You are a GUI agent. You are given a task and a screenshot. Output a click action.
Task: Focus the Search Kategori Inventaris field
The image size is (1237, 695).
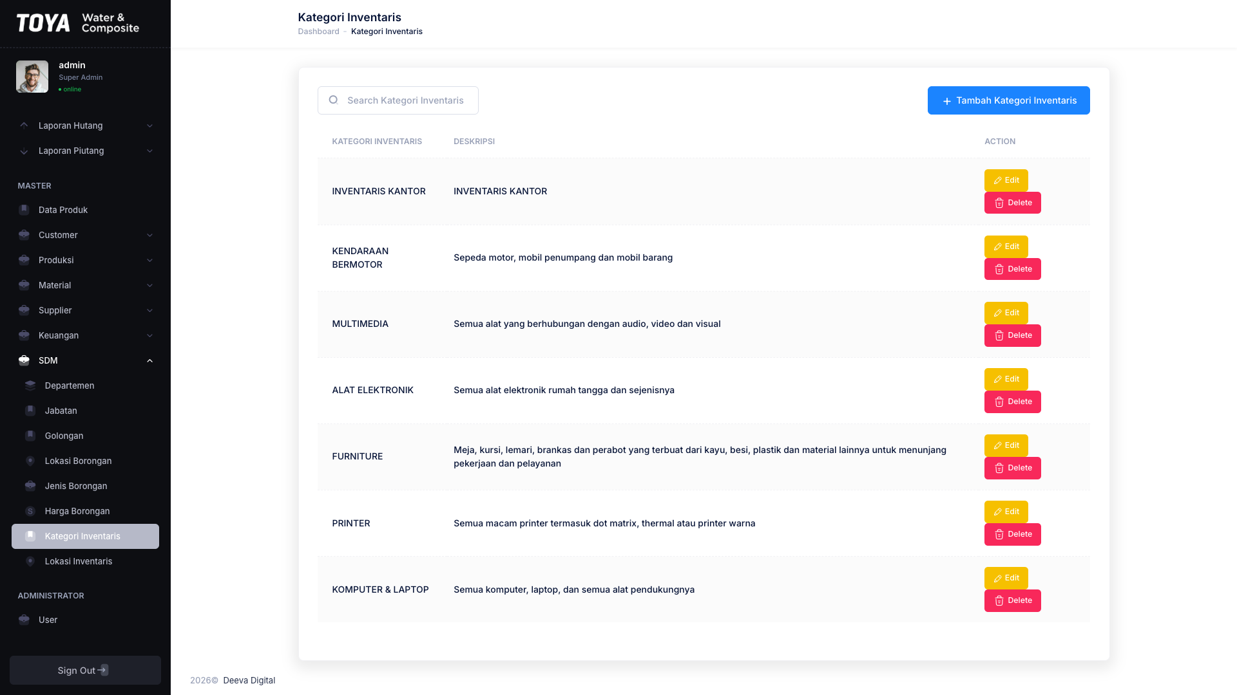tap(398, 100)
